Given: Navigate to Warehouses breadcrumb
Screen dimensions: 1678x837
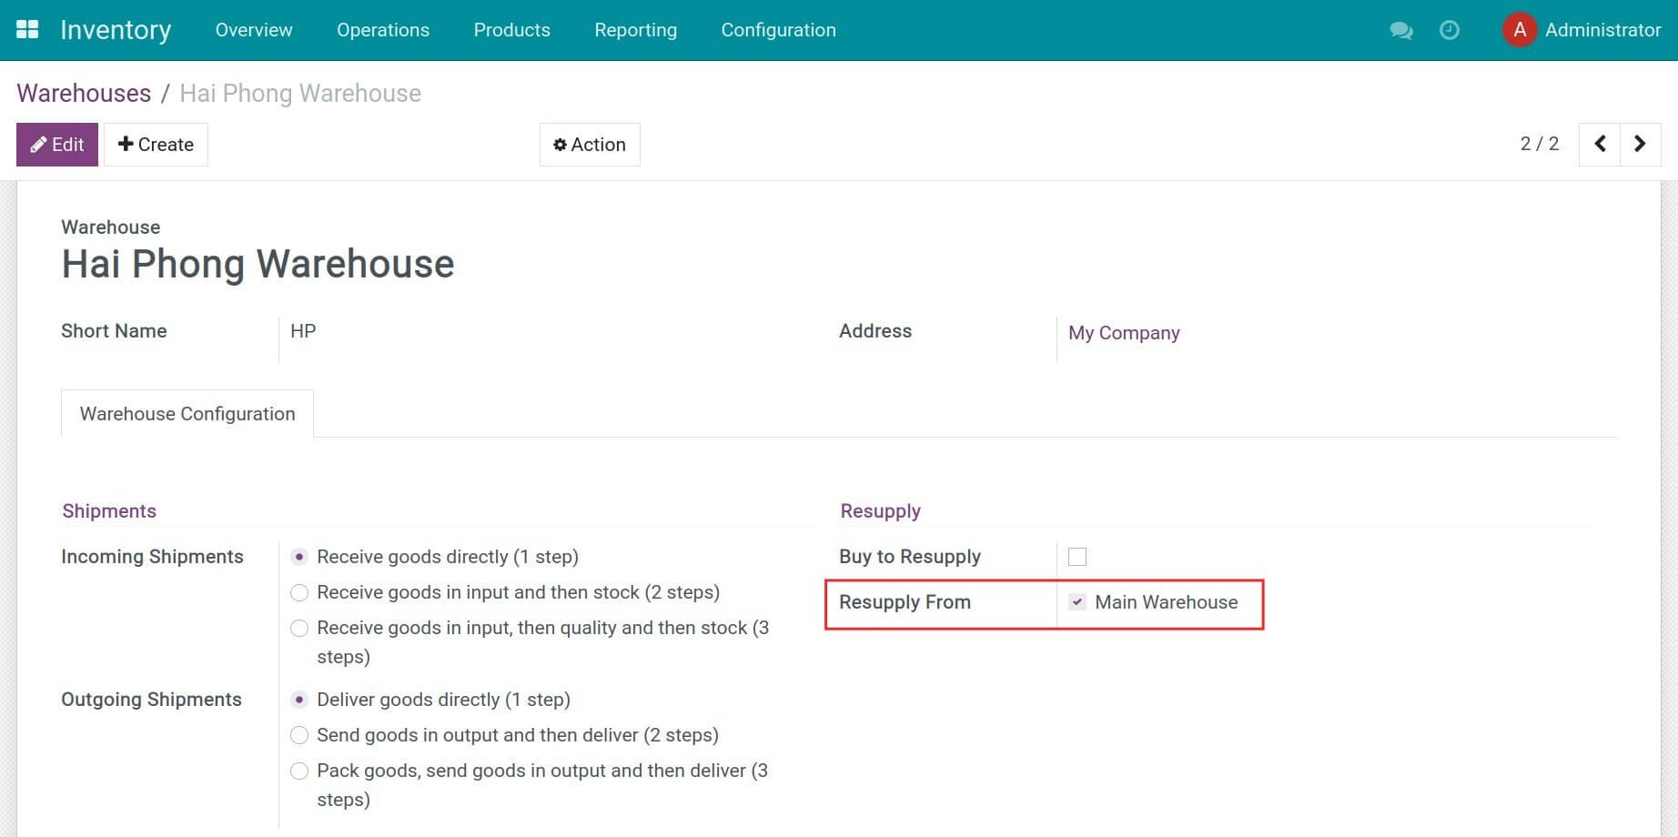Looking at the screenshot, I should coord(84,93).
